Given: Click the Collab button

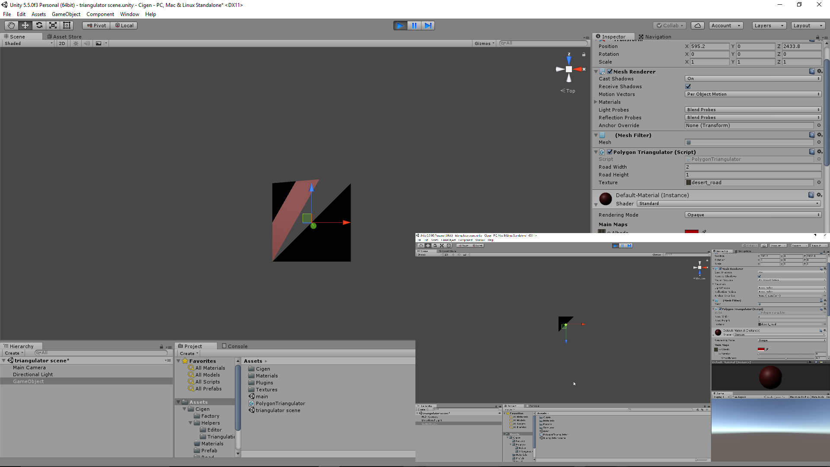Looking at the screenshot, I should click(670, 26).
